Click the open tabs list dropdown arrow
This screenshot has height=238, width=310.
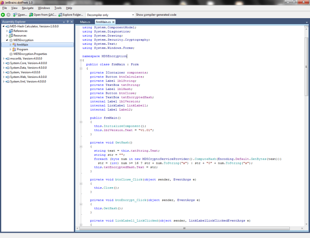point(307,22)
